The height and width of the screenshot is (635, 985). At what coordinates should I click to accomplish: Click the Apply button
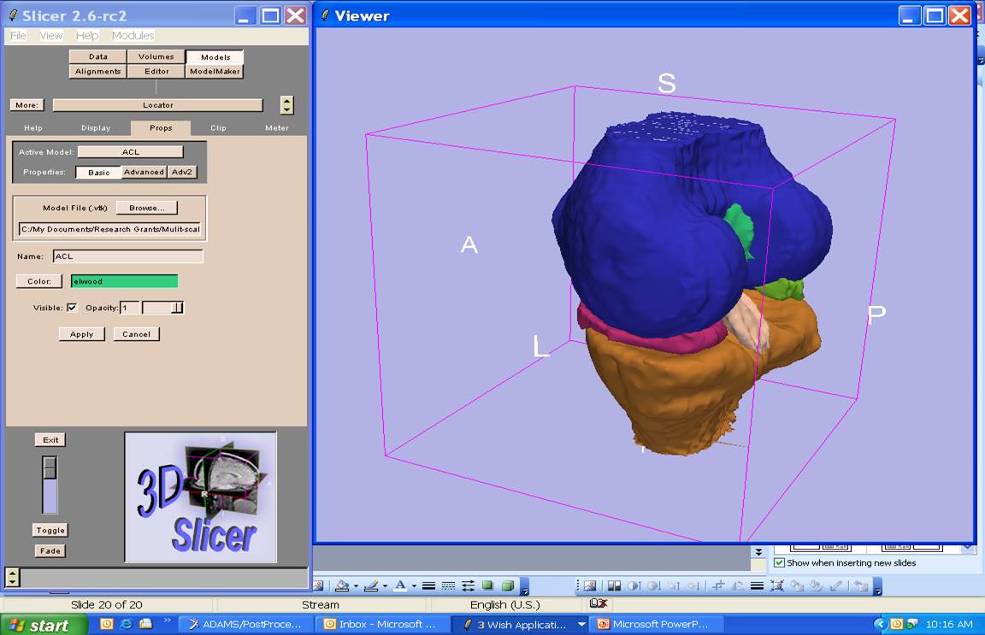coord(81,334)
